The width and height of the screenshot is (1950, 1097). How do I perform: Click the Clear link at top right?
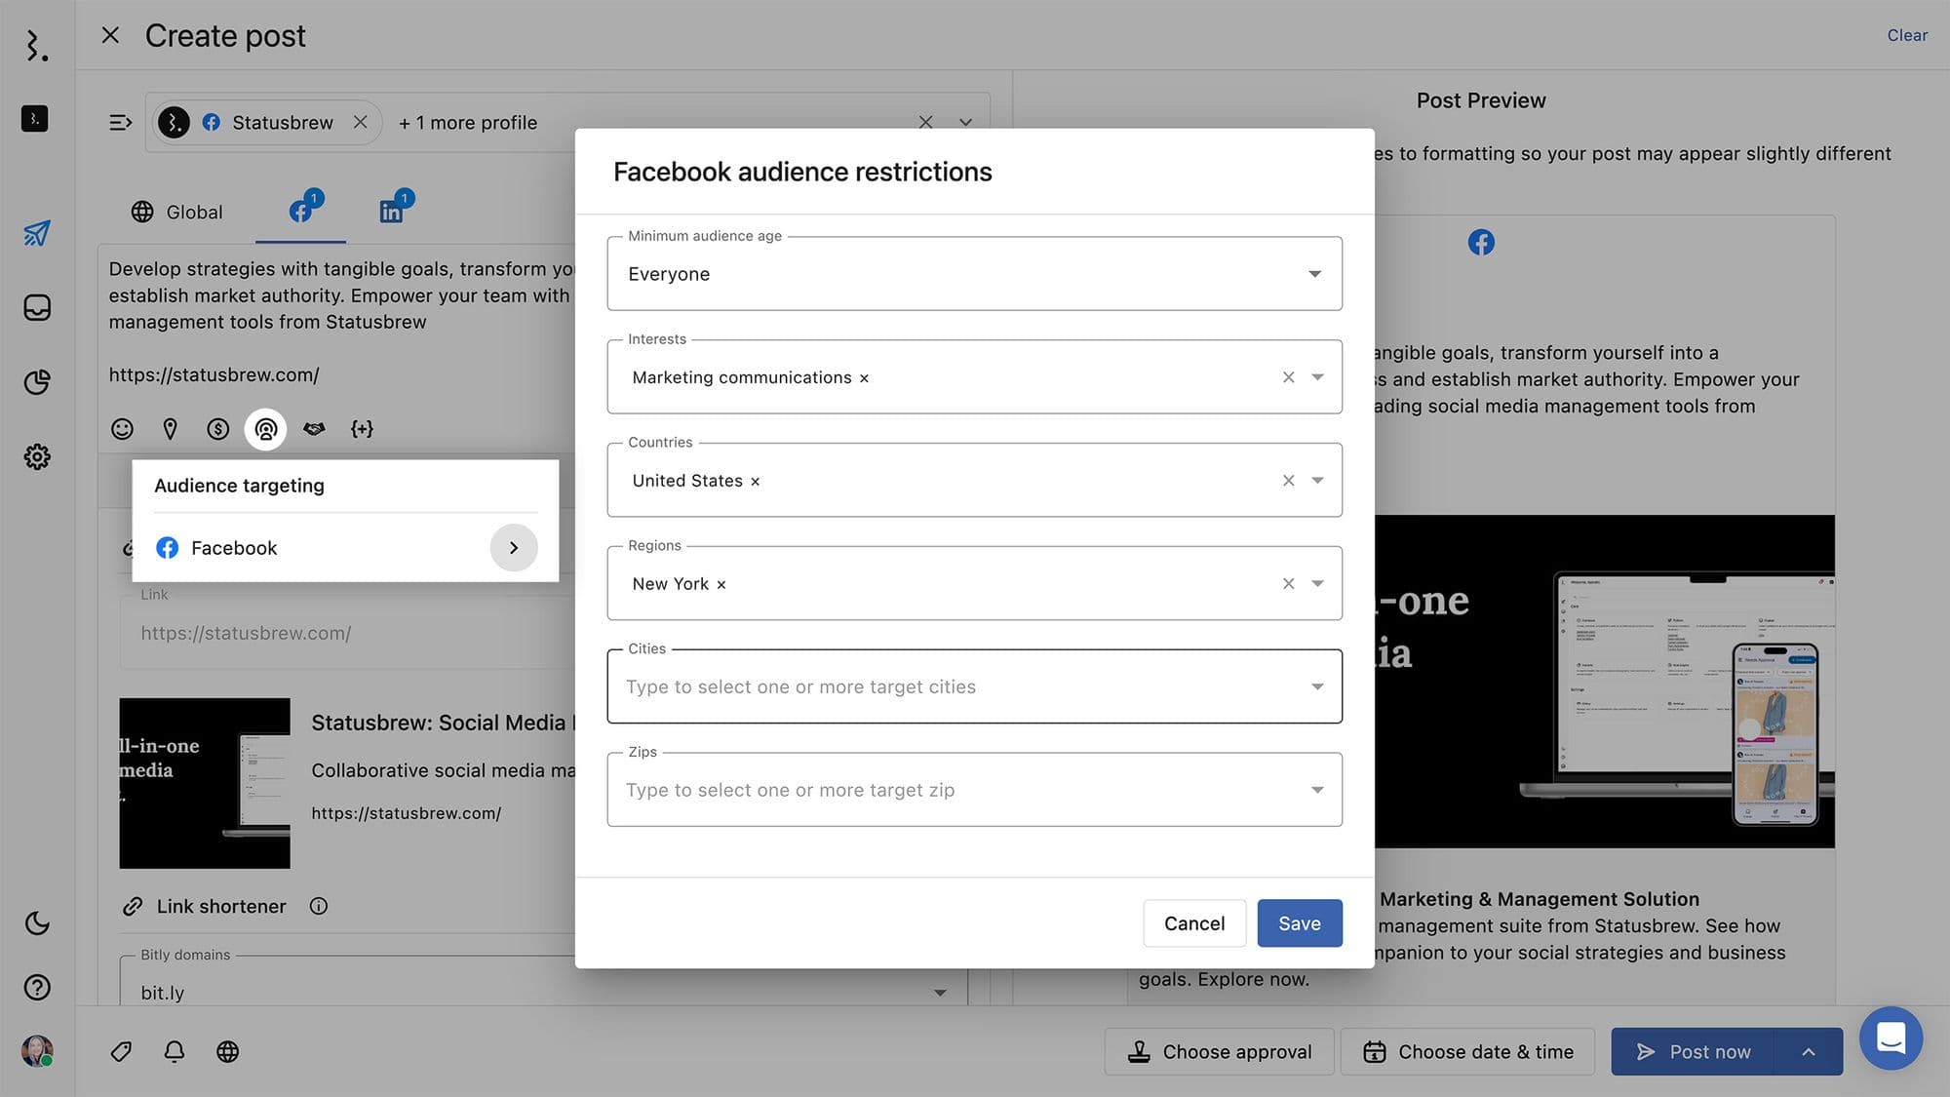point(1907,35)
